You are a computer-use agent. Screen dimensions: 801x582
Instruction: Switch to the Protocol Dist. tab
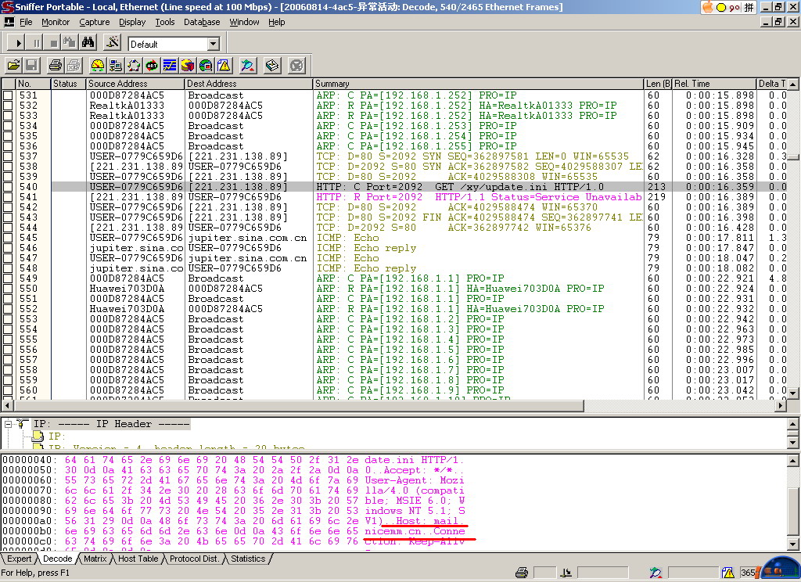point(194,559)
